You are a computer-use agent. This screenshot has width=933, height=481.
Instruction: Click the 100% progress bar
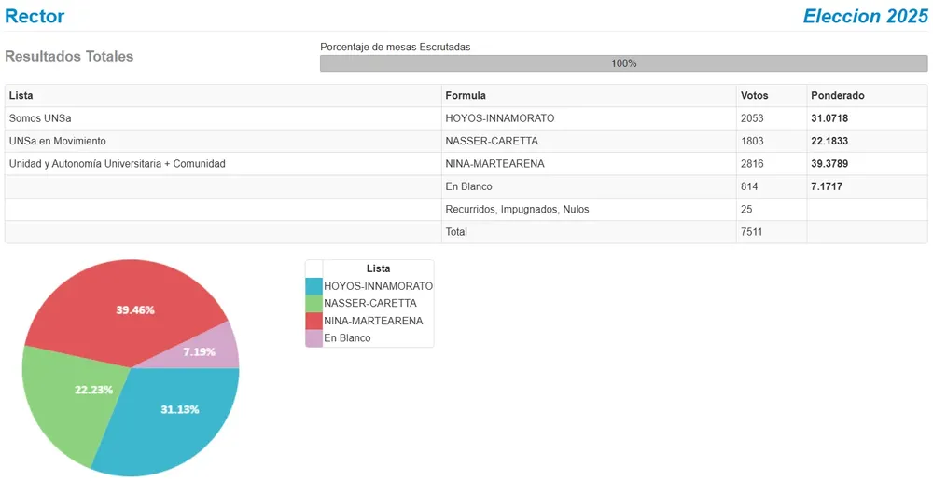[623, 63]
